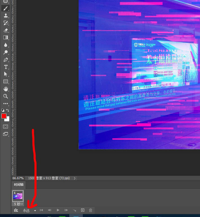The image size is (200, 217).
Task: Select frame 1 thumbnail in timeline
Action: [x=18, y=196]
